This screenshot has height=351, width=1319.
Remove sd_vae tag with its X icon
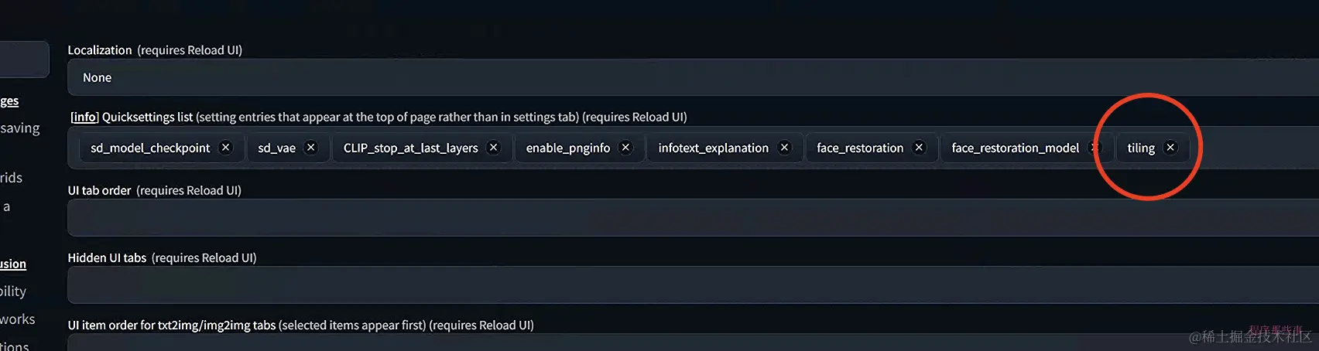pos(310,148)
